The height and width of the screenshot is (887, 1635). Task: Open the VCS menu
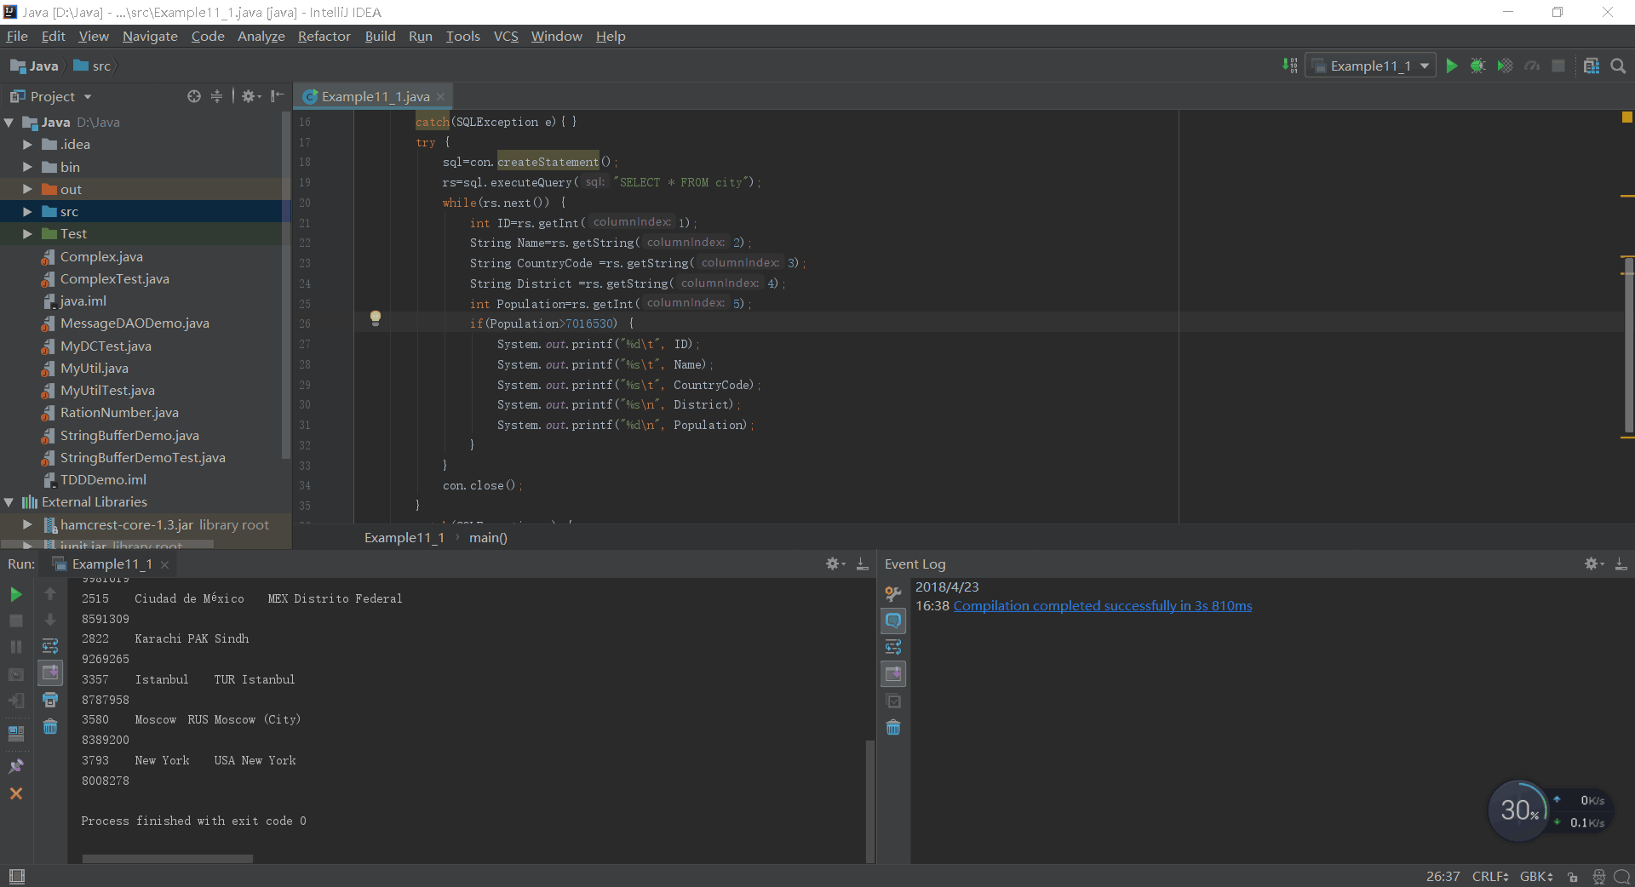pos(506,36)
